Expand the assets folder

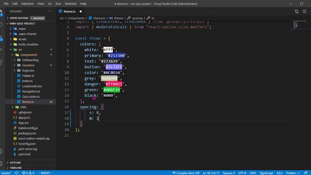pos(22,39)
